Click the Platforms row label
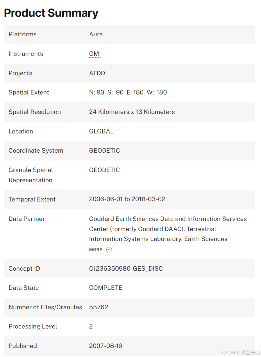Image resolution: width=261 pixels, height=357 pixels. (x=22, y=34)
